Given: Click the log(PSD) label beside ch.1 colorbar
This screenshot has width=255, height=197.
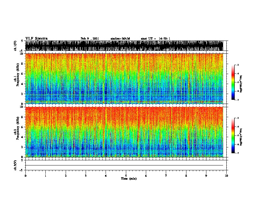Looking at the screenshot, I should tap(241, 84).
